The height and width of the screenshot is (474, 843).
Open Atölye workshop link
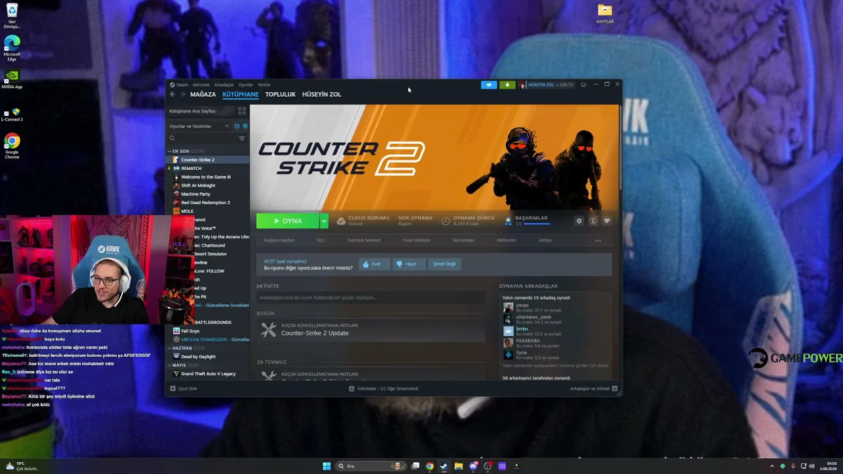click(545, 240)
